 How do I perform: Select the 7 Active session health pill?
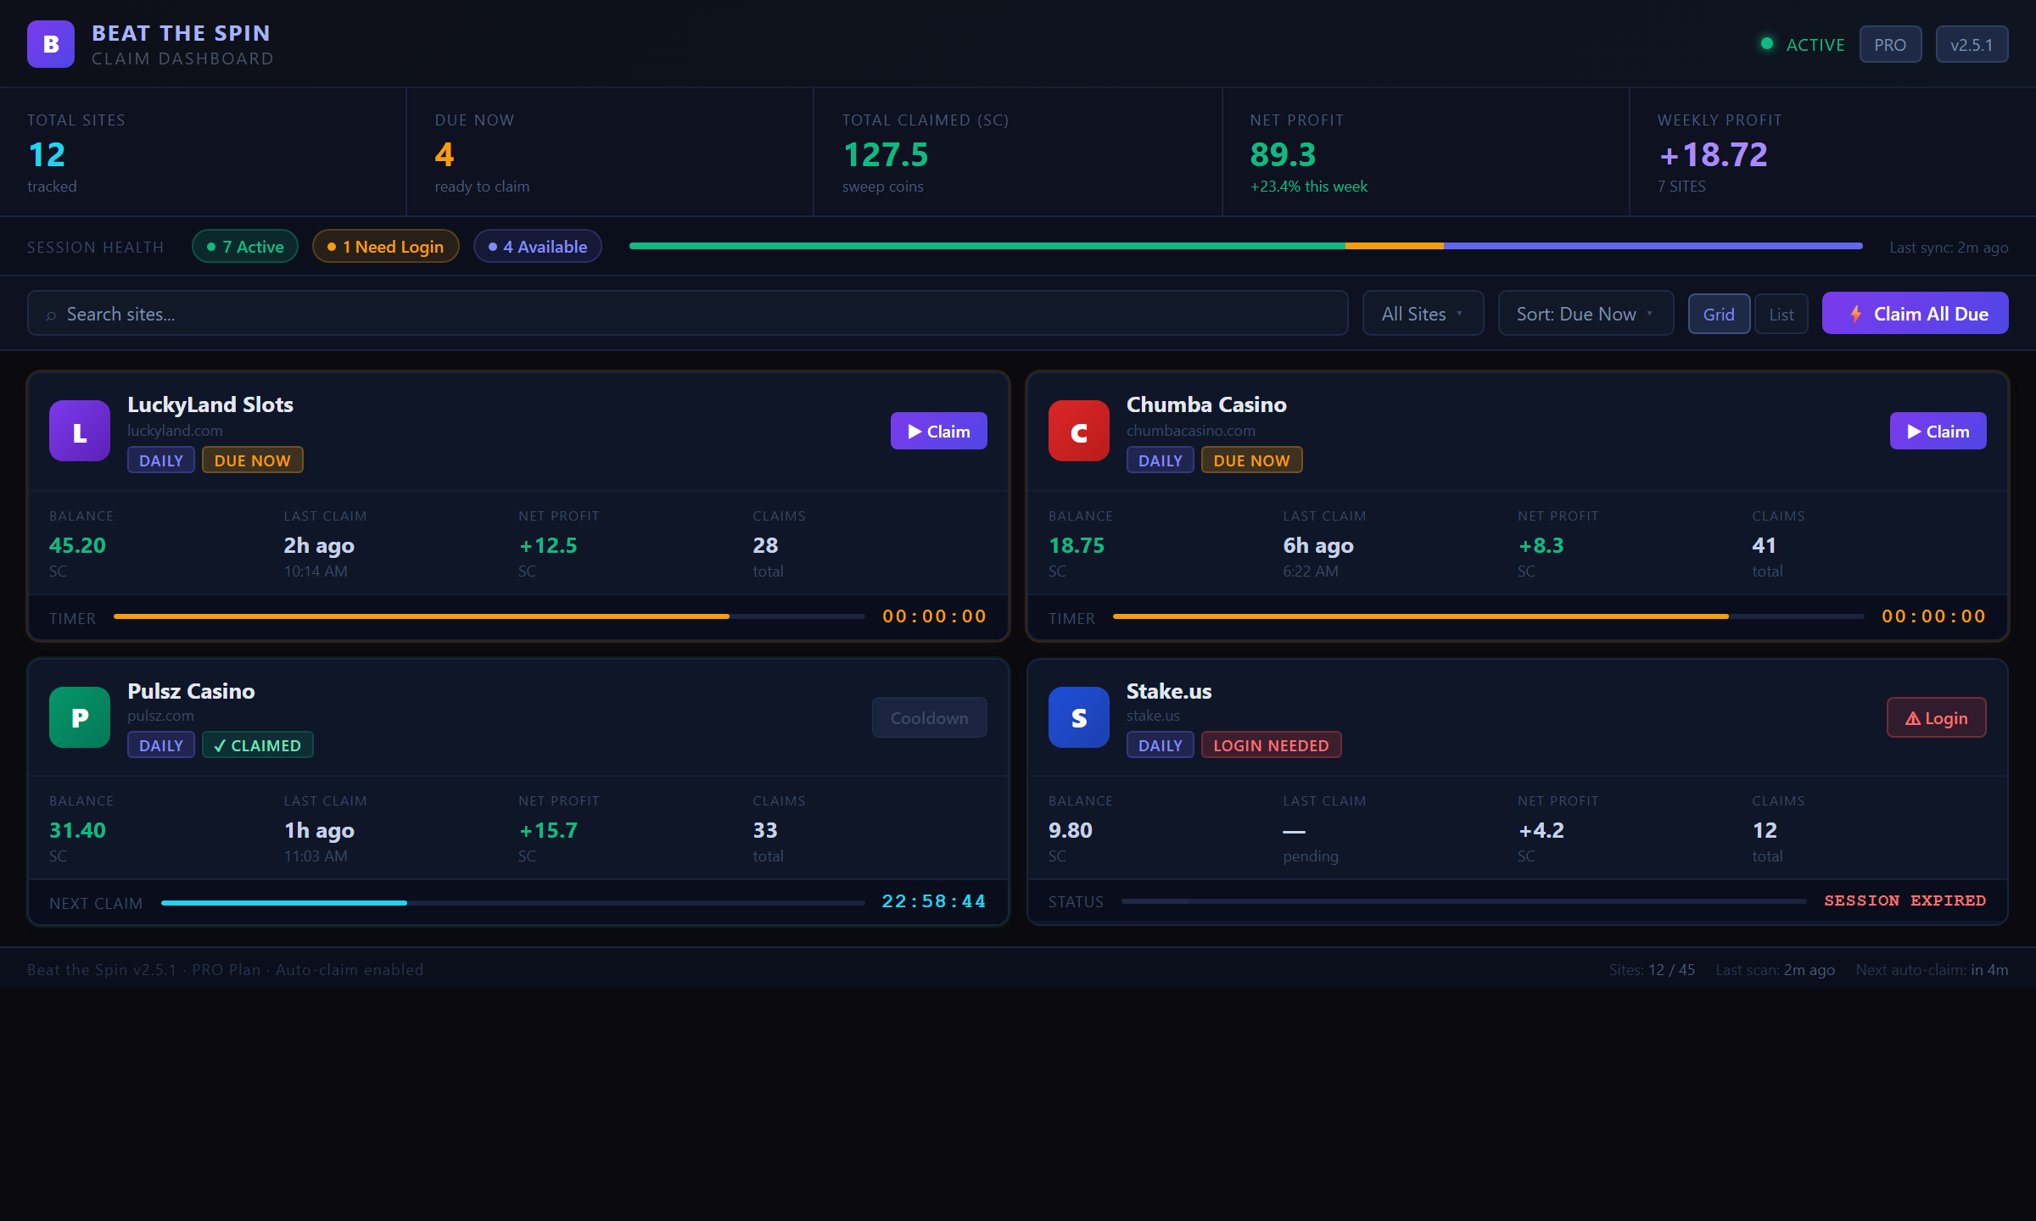244,246
